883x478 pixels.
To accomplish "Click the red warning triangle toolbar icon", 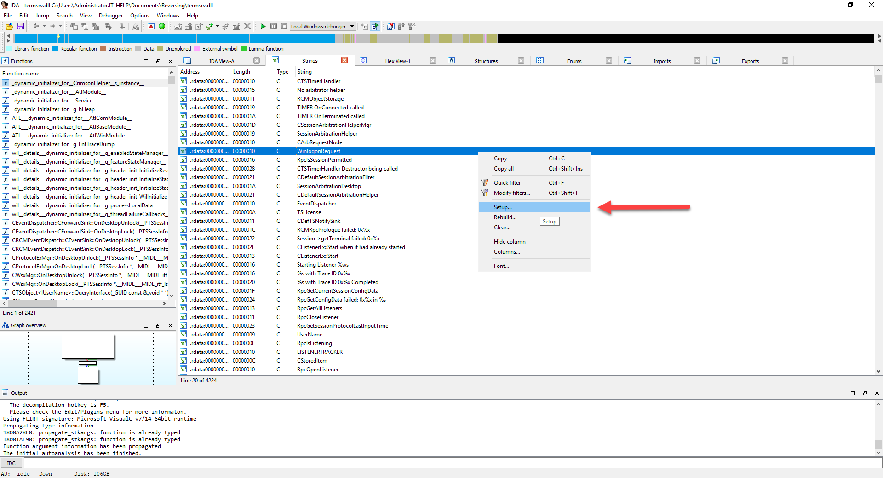I will click(x=151, y=26).
